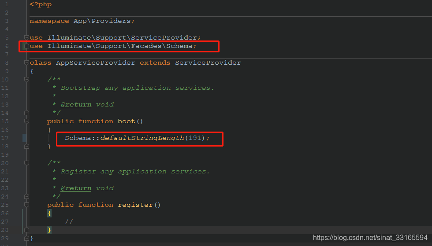Collapse the boot function on line 15
Screen dimensions: 432x246
pos(27,121)
